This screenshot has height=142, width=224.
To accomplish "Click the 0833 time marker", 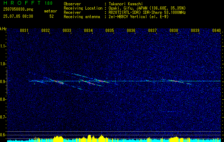I will 67,30.
